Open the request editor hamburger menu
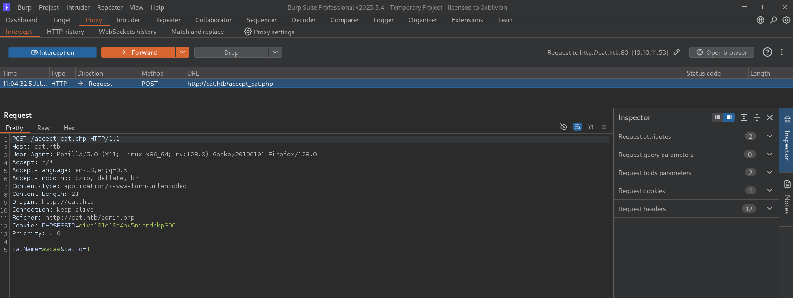 [x=604, y=127]
